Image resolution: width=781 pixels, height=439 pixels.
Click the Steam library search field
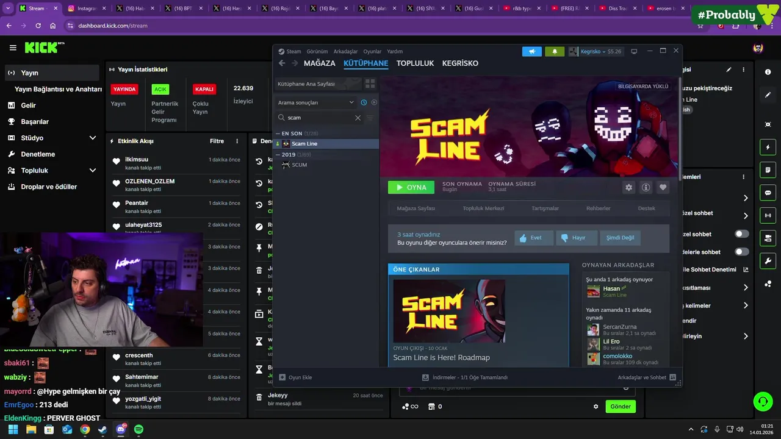coord(320,118)
